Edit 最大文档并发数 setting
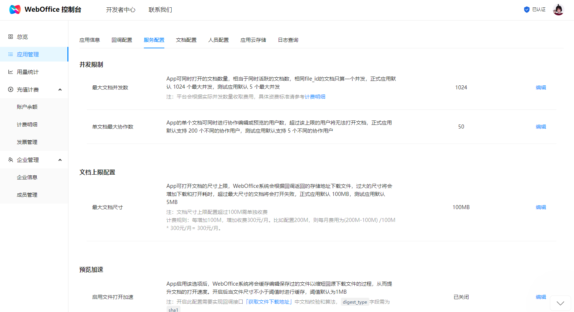The height and width of the screenshot is (312, 574). 541,88
